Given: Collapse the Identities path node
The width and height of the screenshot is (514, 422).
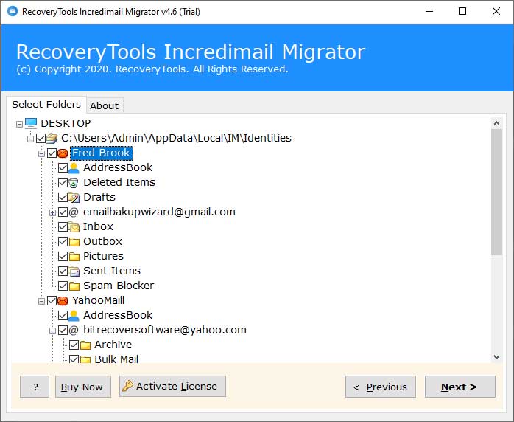Looking at the screenshot, I should pos(30,139).
